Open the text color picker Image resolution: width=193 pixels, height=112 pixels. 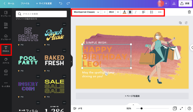click(x=124, y=12)
